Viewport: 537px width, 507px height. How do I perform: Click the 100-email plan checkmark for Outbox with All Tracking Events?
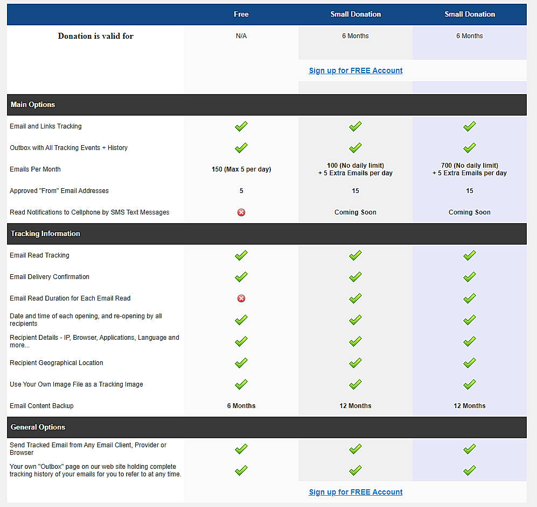coord(355,148)
